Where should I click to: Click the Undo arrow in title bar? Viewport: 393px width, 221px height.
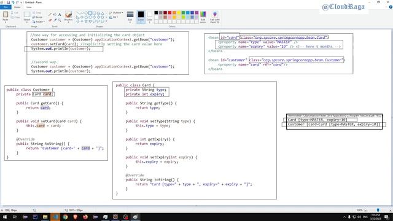(x=12, y=2)
